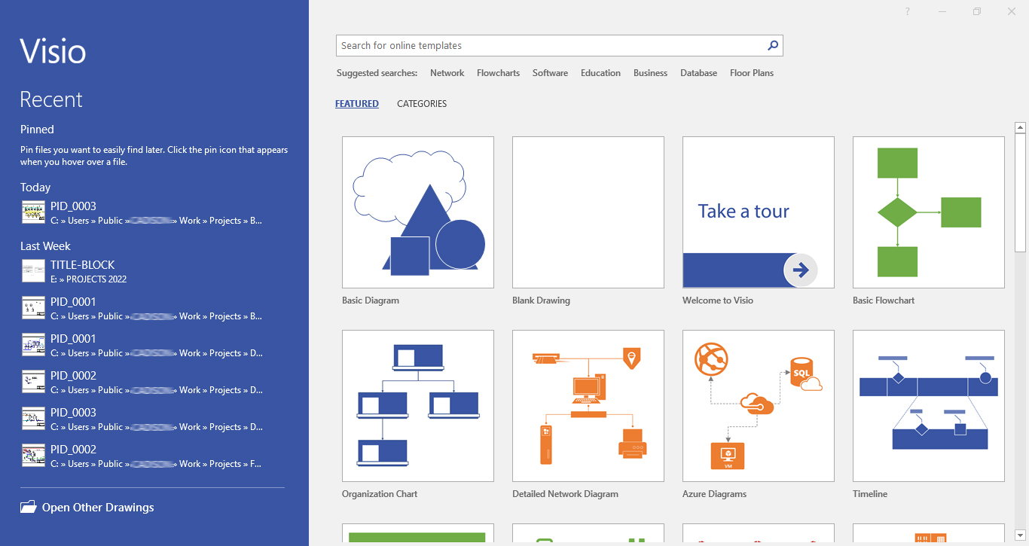
Task: Click the PID_0002 file icon under Last Week
Action: point(32,382)
